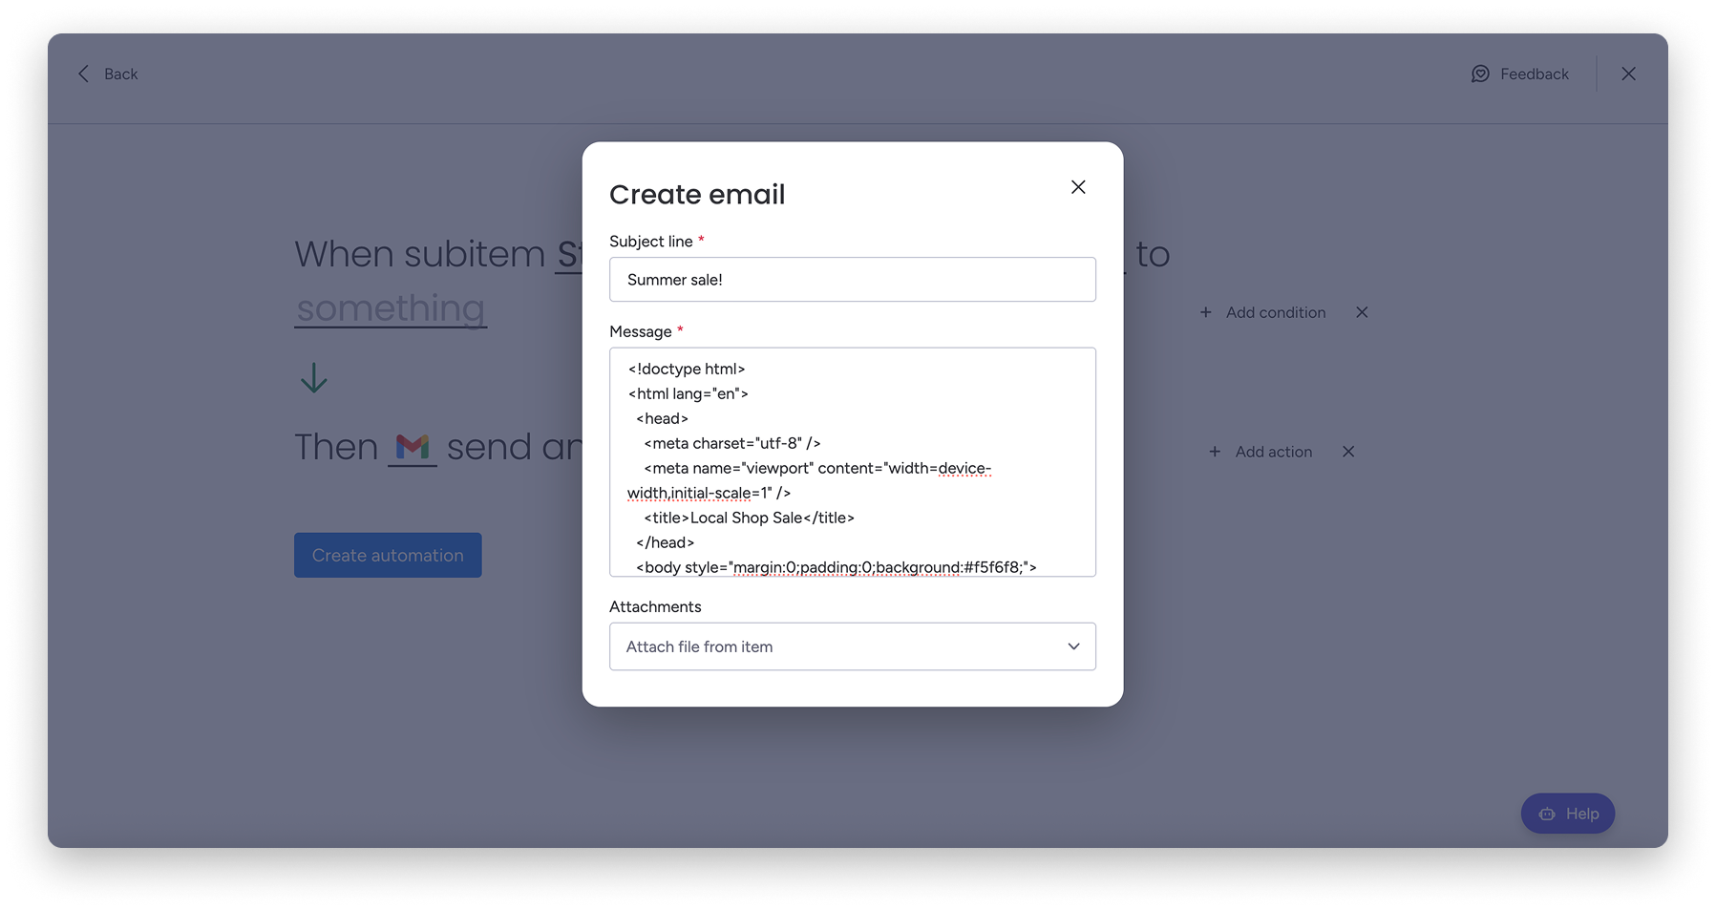Click the Add condition label

pos(1276,312)
